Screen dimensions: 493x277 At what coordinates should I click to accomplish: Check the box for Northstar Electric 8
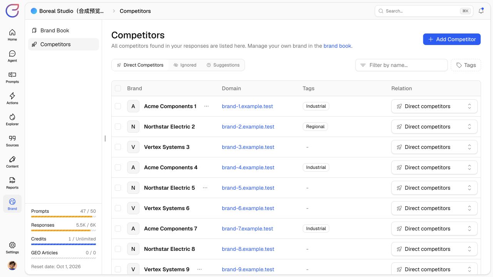pos(118,249)
